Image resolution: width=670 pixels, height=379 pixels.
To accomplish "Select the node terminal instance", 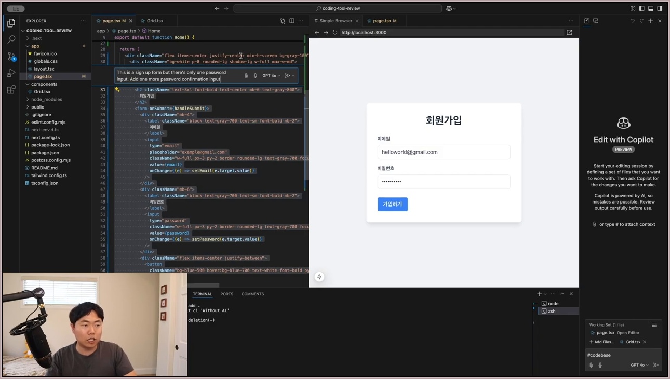I will [558, 303].
